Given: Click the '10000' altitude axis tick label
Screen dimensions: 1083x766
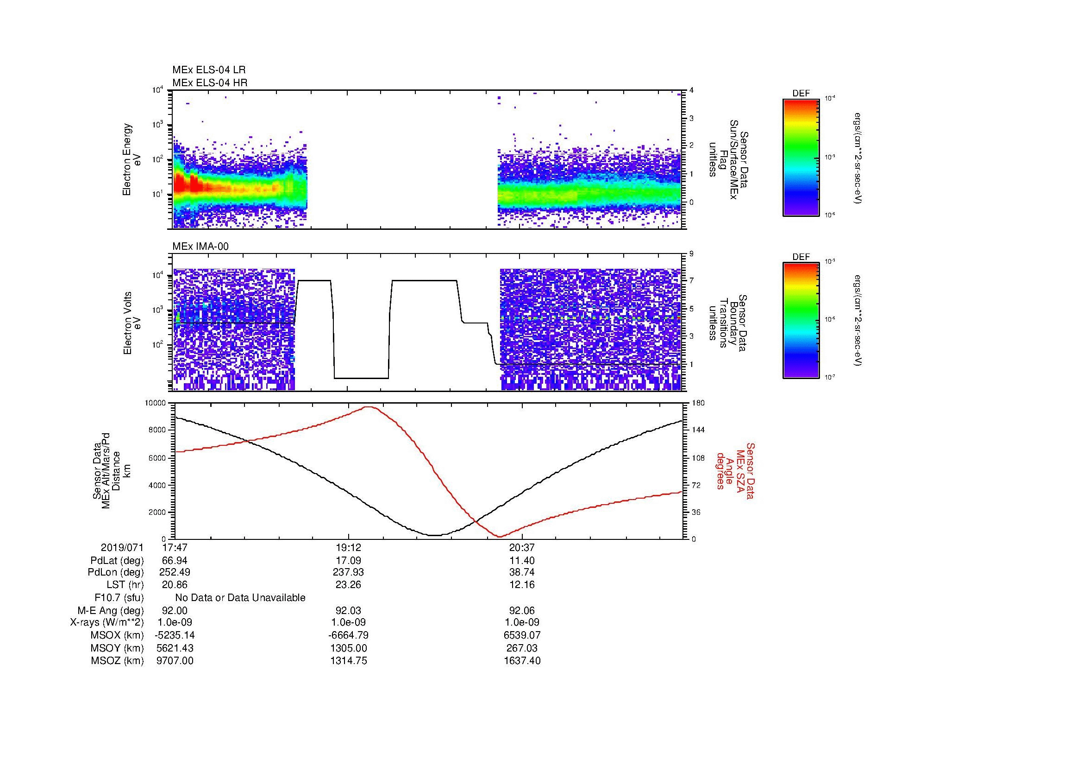Looking at the screenshot, I should click(x=155, y=403).
